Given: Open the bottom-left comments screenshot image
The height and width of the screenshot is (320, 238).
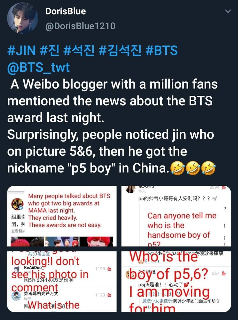Looking at the screenshot, I should pos(62,281).
